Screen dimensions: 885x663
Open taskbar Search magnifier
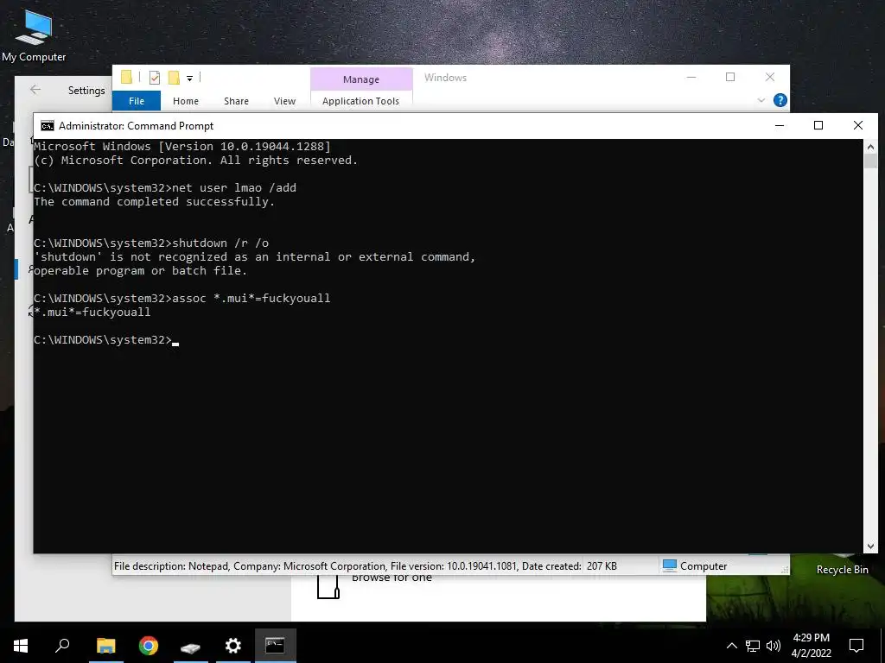[x=62, y=646]
